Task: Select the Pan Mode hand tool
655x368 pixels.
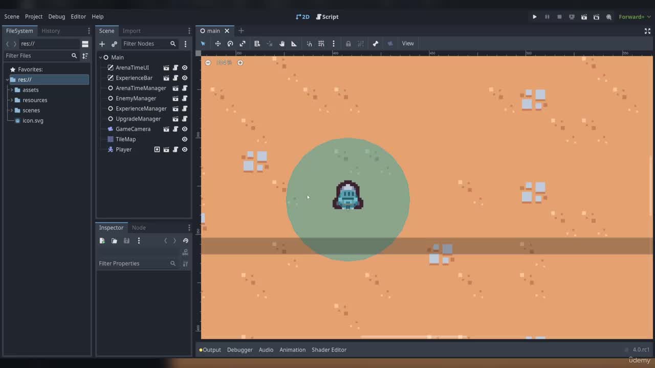Action: point(281,43)
